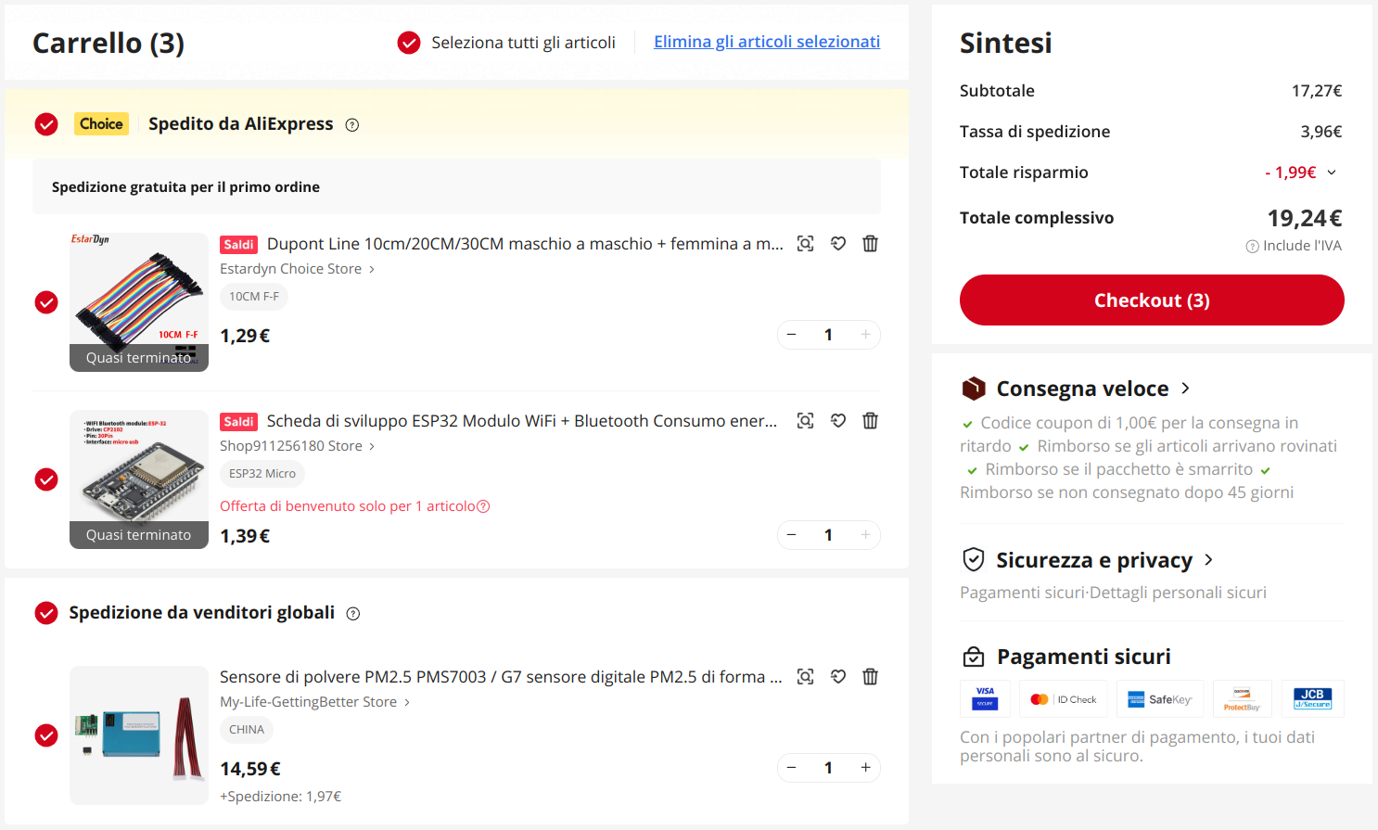
Task: Click the Dupont Line quantity field
Action: click(x=828, y=335)
